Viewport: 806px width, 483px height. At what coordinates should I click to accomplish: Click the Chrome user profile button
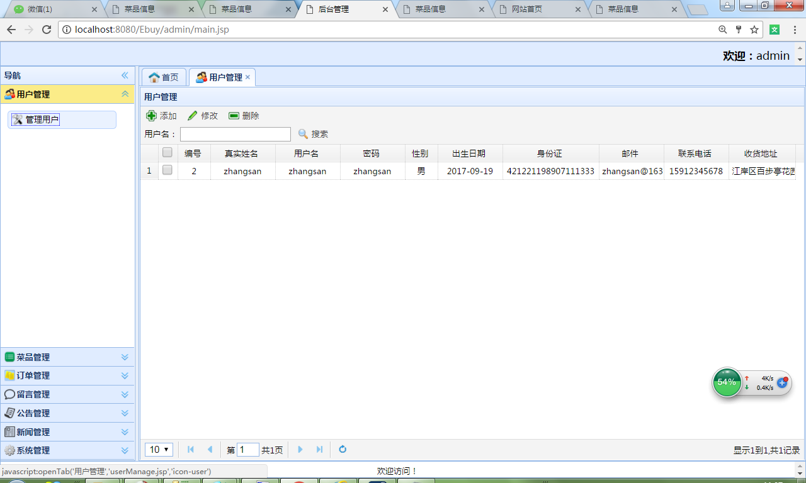[727, 6]
